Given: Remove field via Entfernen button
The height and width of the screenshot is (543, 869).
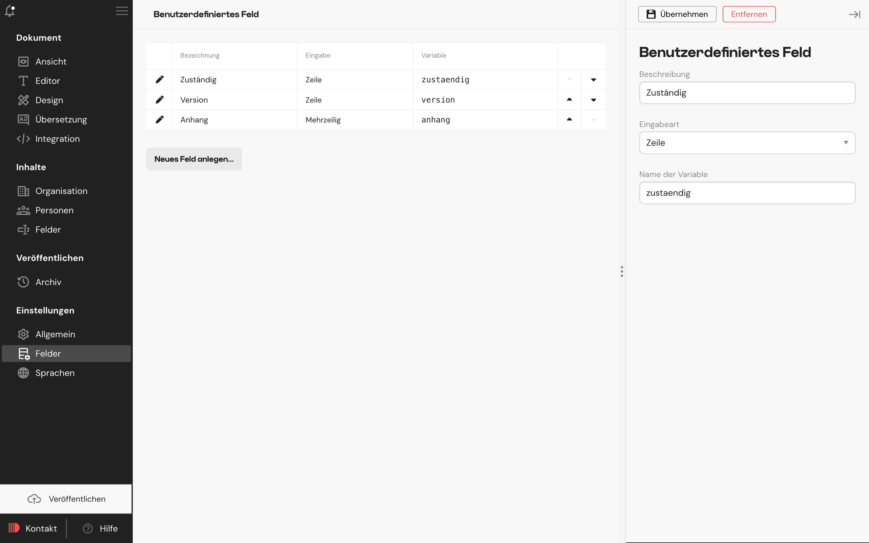Looking at the screenshot, I should pyautogui.click(x=749, y=14).
